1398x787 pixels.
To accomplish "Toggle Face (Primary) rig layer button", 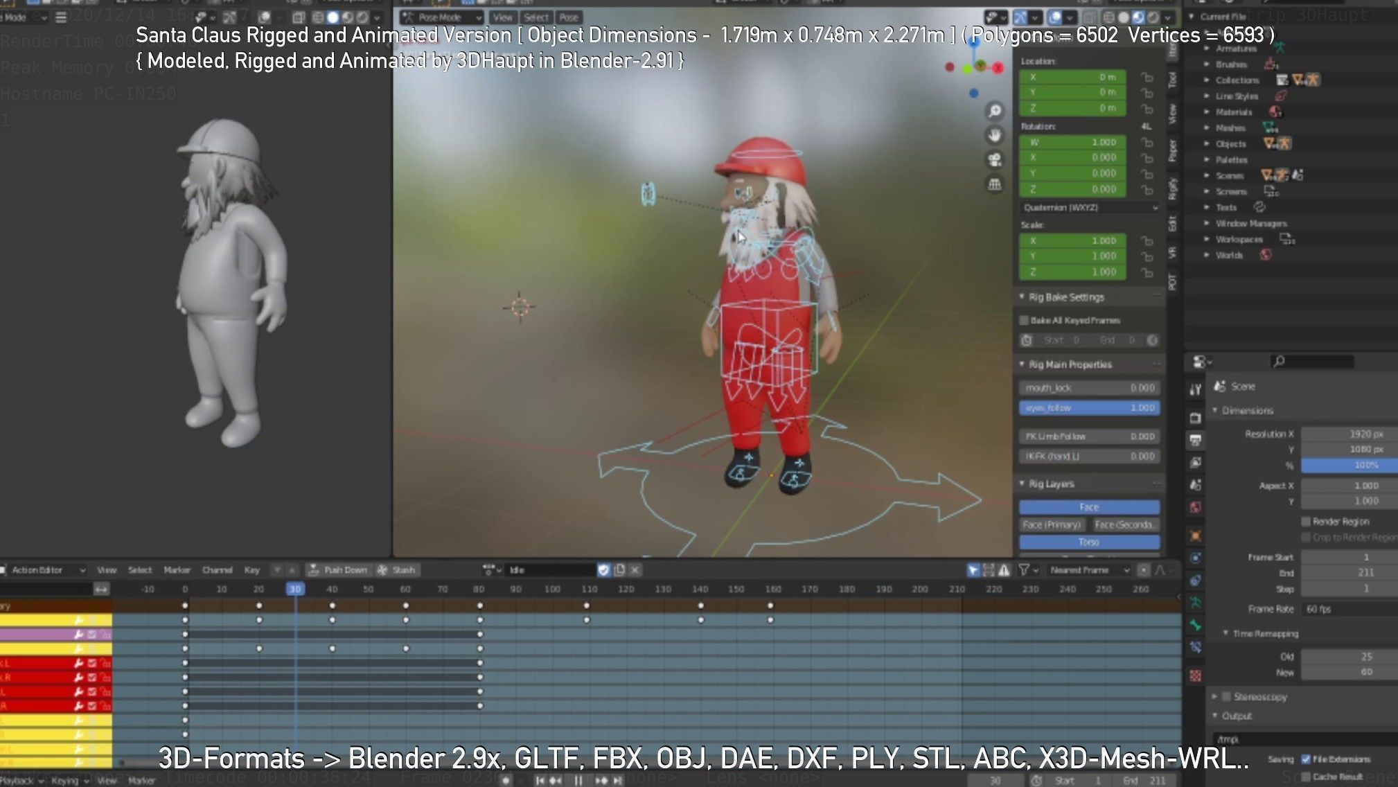I will [x=1052, y=524].
